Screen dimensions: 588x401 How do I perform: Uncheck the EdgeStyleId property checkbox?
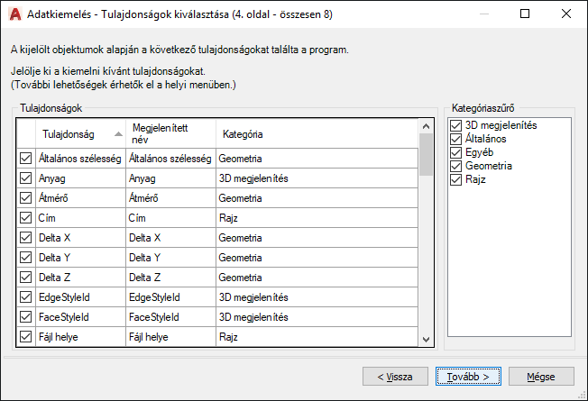25,297
